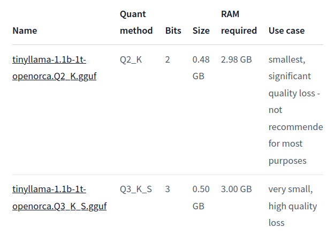
Task: Click the Use case column header
Action: pyautogui.click(x=286, y=31)
